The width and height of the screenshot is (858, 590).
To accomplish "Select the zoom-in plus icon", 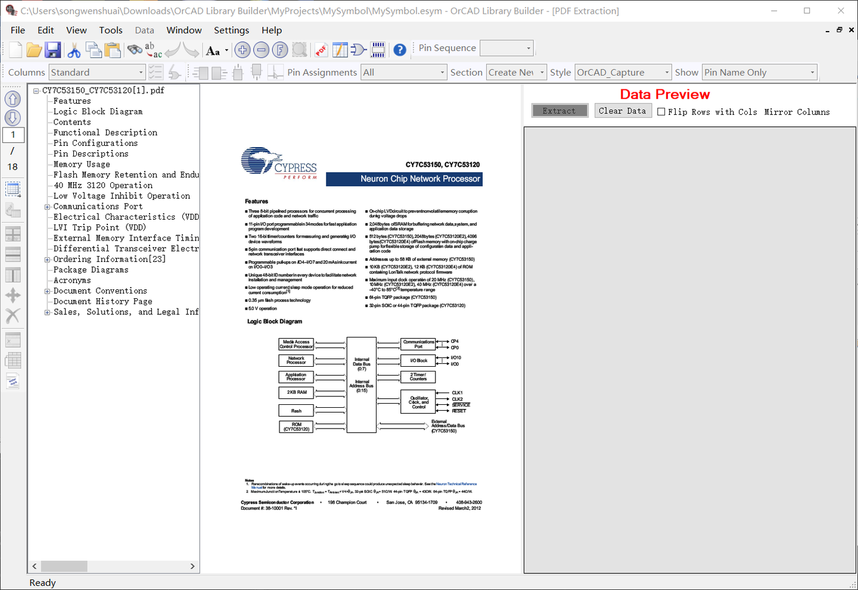I will (243, 50).
